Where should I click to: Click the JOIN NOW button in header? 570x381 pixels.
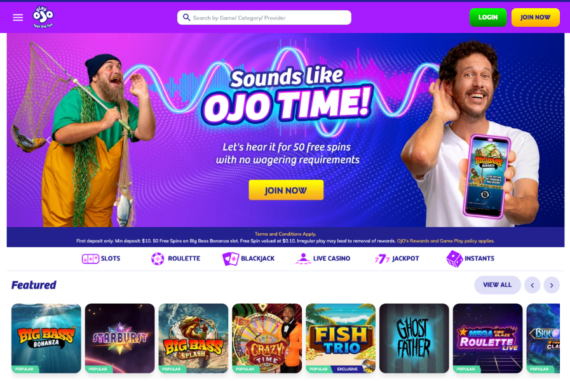click(x=536, y=17)
